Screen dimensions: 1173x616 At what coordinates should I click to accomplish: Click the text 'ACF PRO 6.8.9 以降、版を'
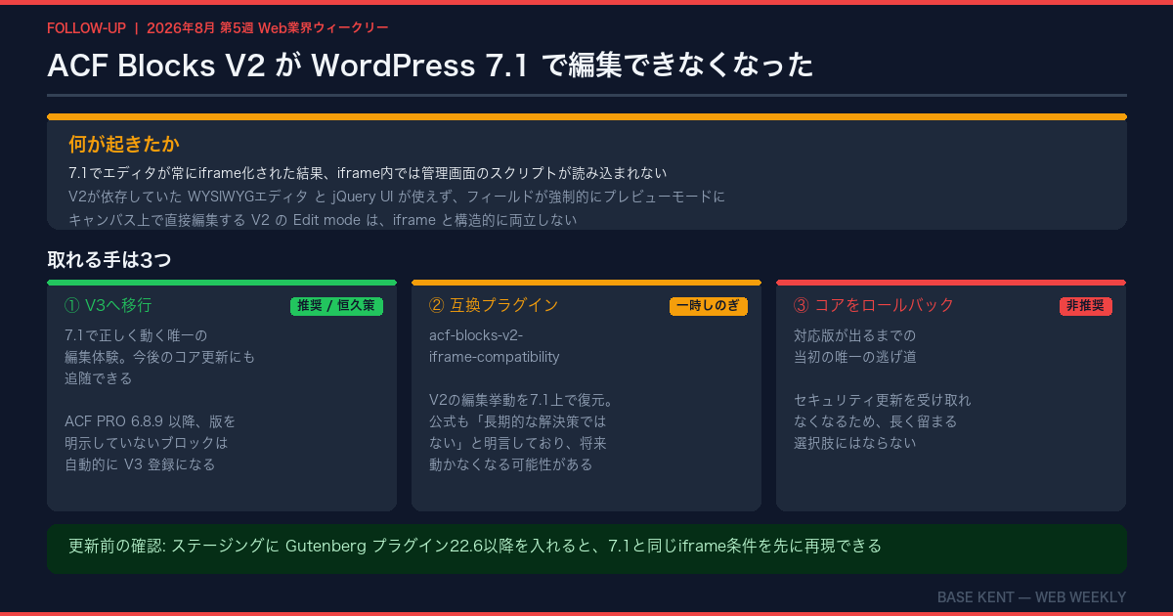click(150, 421)
